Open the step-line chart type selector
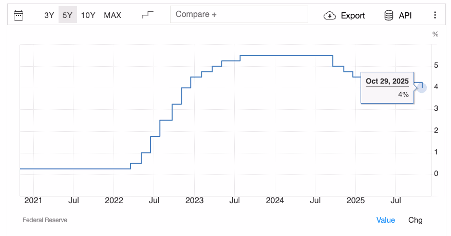Screen dimensions: 451x236 click(147, 15)
